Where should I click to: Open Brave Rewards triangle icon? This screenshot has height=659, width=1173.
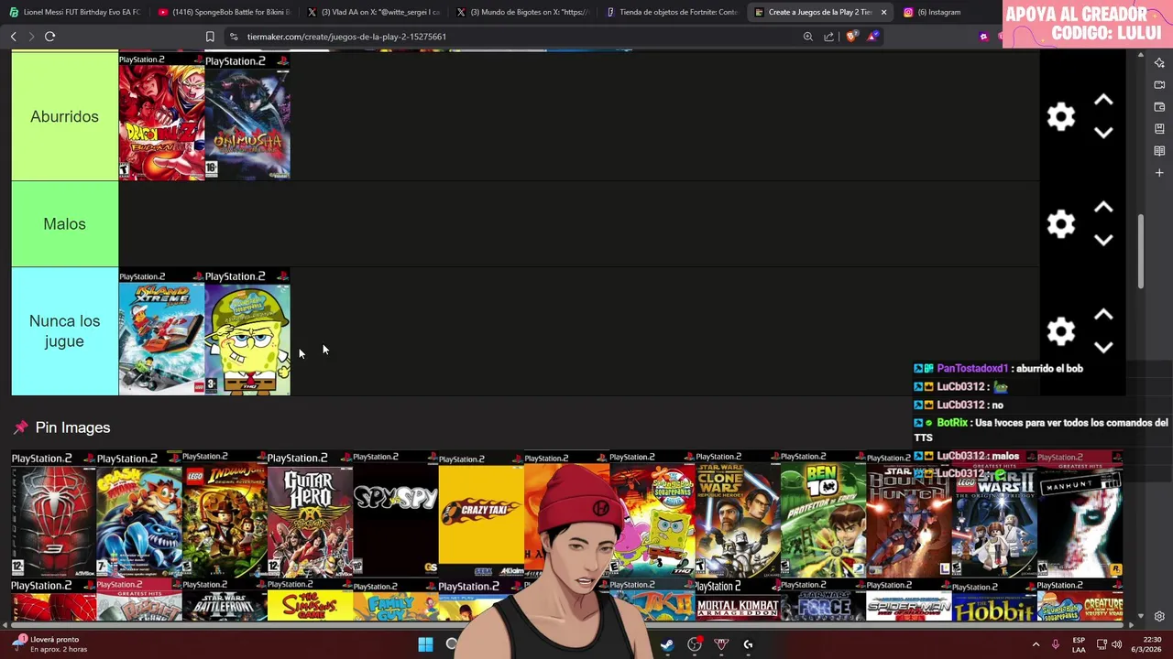click(872, 37)
